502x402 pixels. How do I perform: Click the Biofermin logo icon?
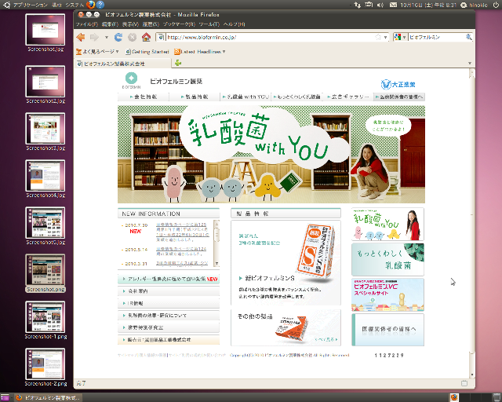click(x=131, y=79)
